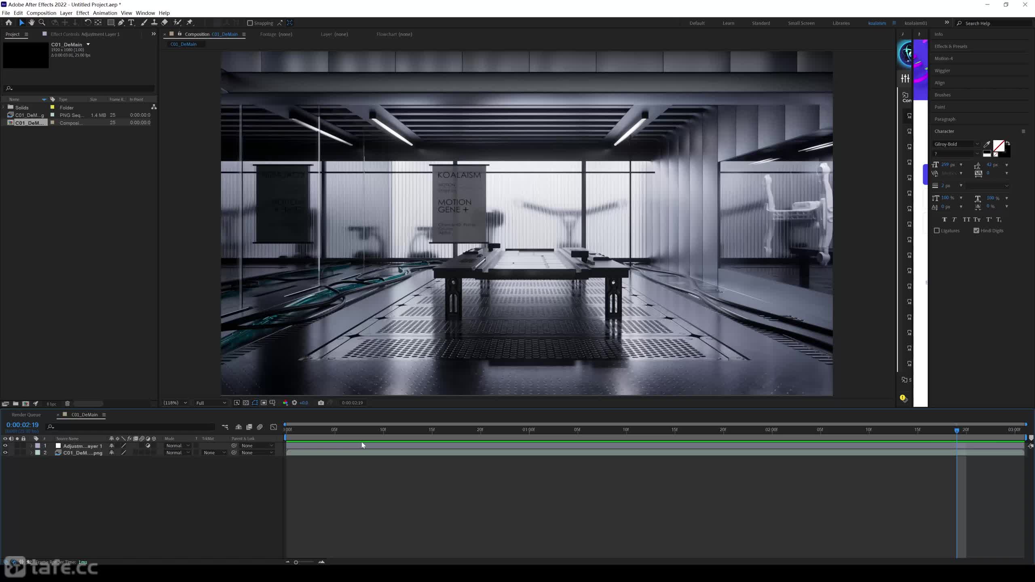Image resolution: width=1035 pixels, height=582 pixels.
Task: Select the Pan Behind anchor tool
Action: coord(98,23)
